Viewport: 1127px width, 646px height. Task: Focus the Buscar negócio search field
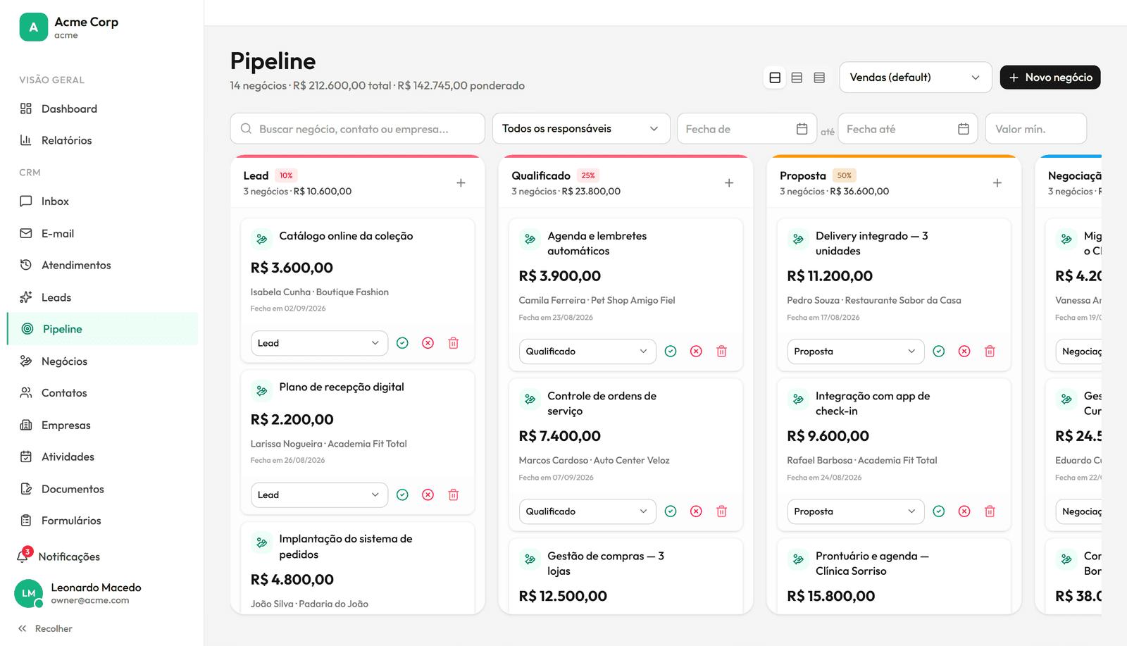[x=358, y=129]
